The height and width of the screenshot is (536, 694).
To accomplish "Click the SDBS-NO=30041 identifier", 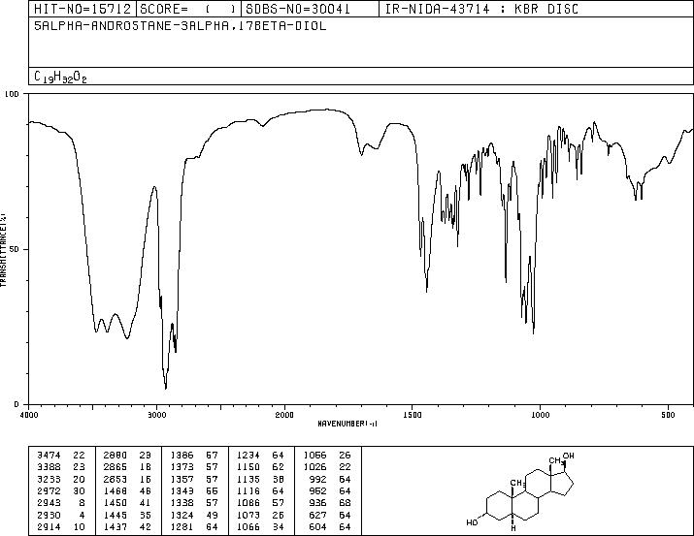I will click(x=298, y=9).
